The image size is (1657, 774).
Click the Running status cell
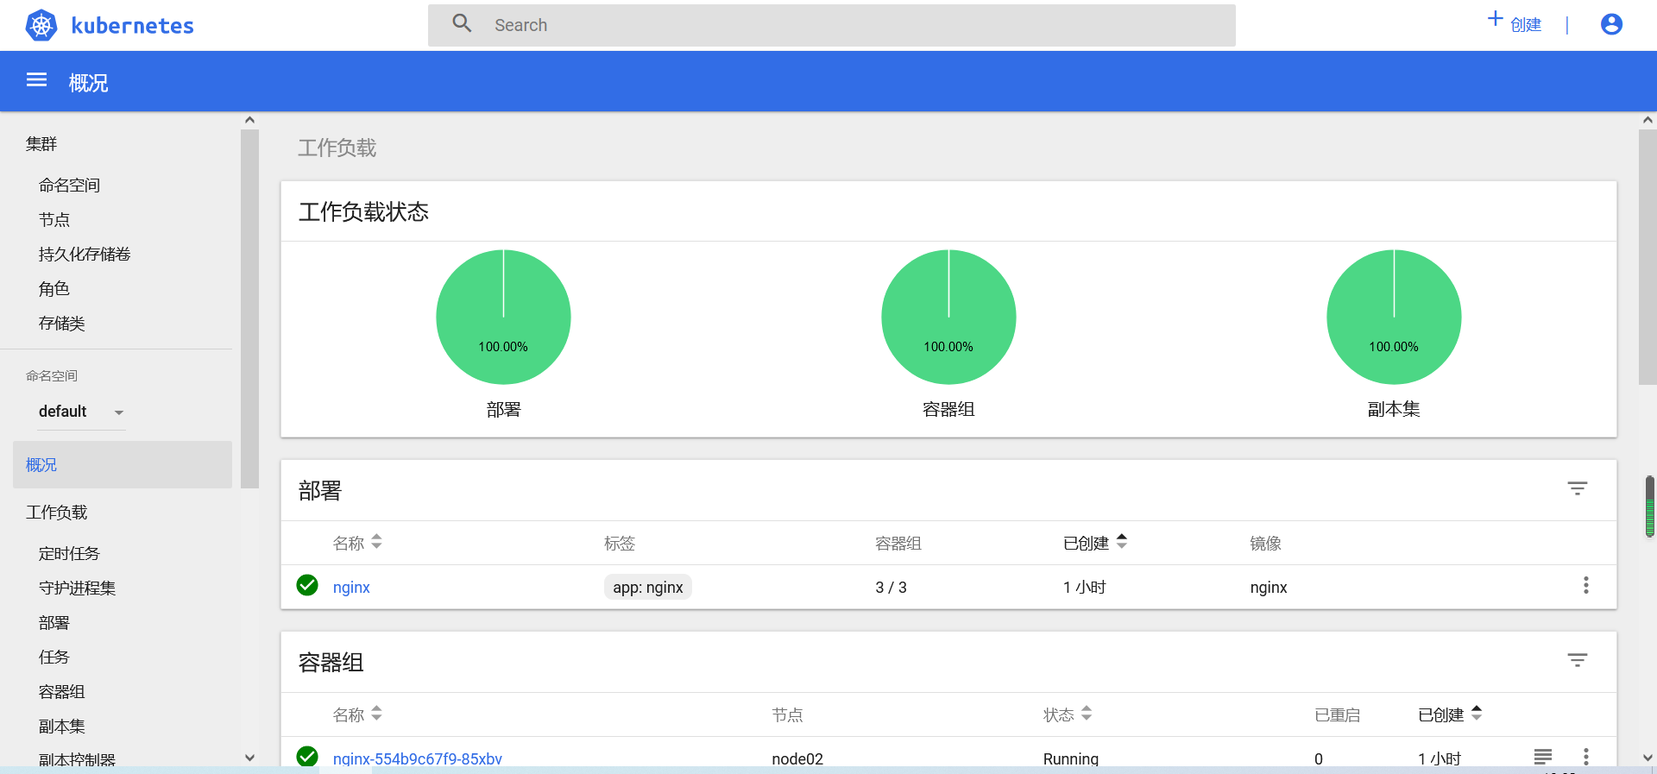(x=1071, y=758)
